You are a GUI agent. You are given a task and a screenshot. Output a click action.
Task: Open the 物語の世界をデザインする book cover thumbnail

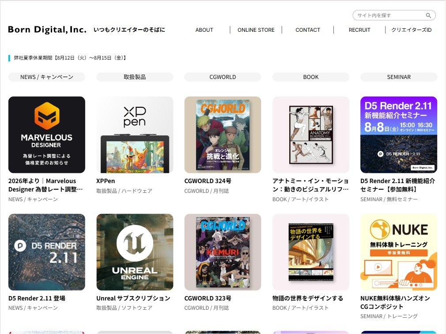point(311,252)
